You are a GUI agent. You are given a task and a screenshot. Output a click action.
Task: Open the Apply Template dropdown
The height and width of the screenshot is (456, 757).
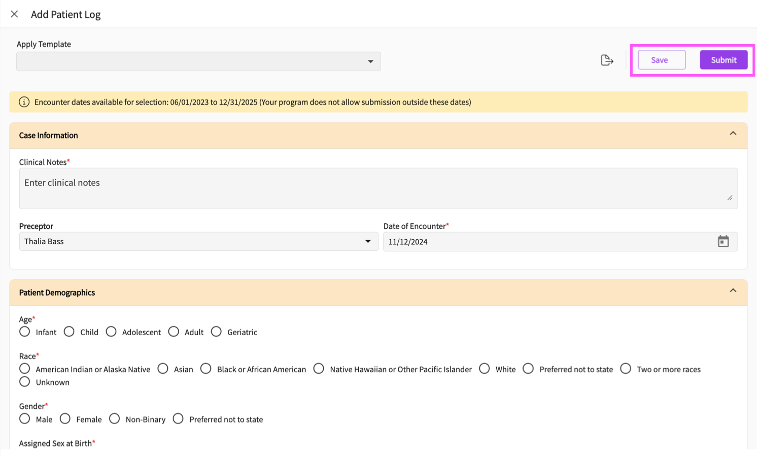pyautogui.click(x=198, y=61)
